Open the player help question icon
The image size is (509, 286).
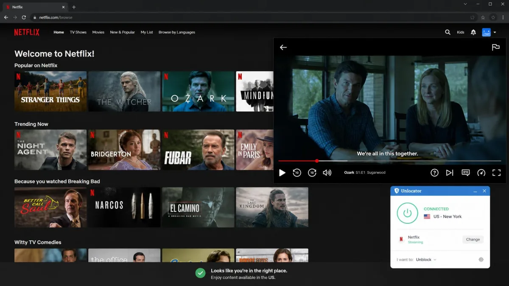434,172
